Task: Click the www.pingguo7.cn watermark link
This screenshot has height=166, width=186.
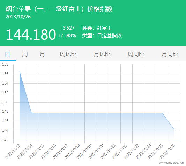Action: (171, 163)
